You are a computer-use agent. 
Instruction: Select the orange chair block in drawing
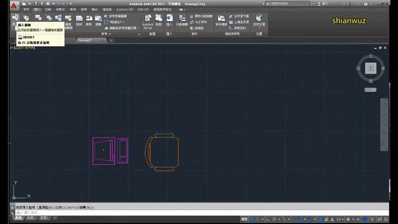click(162, 152)
